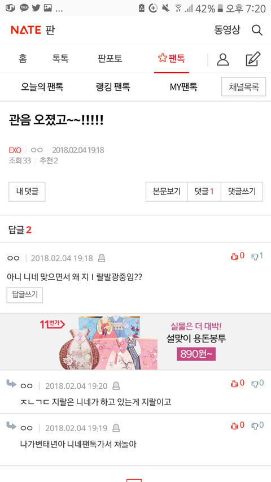Select the 오늘의 팬톡 sub-tab
Image resolution: width=271 pixels, height=482 pixels.
click(42, 87)
